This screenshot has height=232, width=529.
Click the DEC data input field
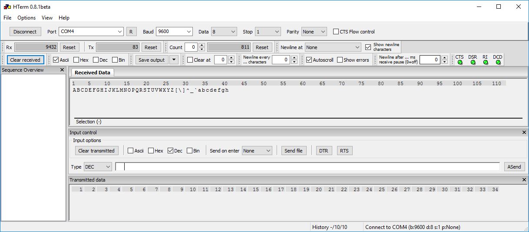tap(307, 167)
